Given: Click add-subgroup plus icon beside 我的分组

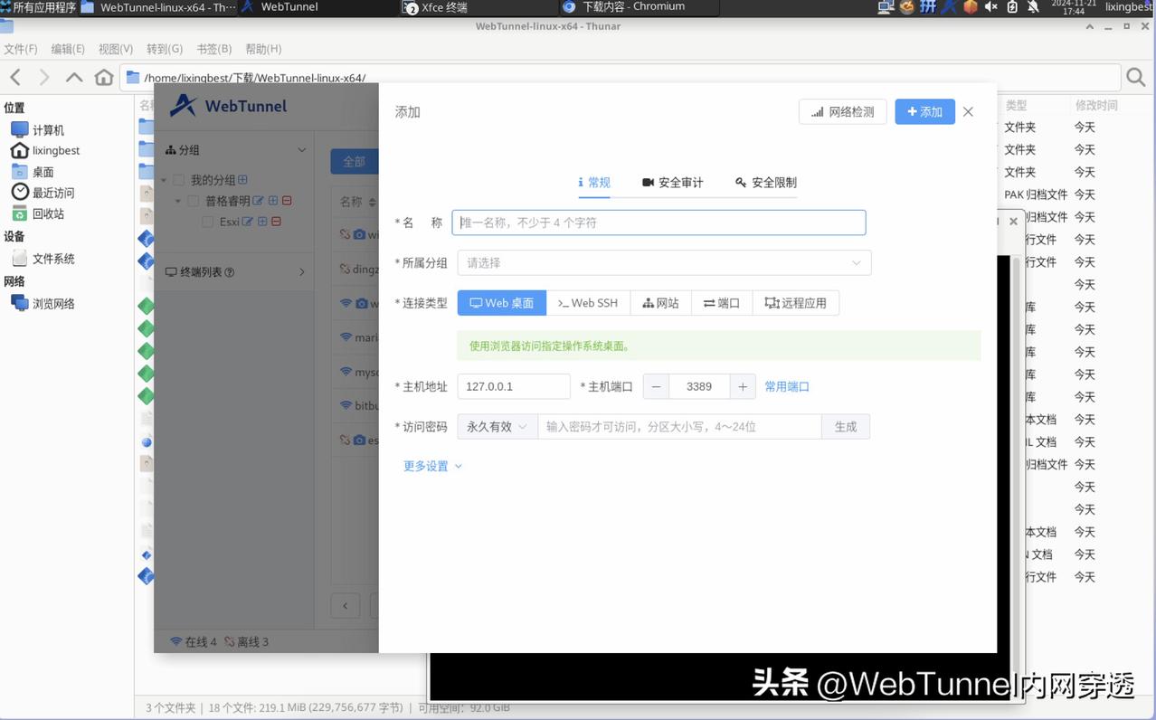Looking at the screenshot, I should 242,180.
